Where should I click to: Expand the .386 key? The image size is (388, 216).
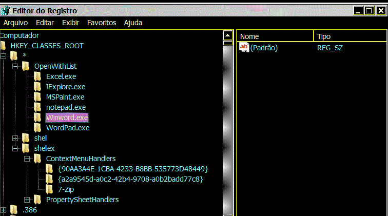[3, 210]
